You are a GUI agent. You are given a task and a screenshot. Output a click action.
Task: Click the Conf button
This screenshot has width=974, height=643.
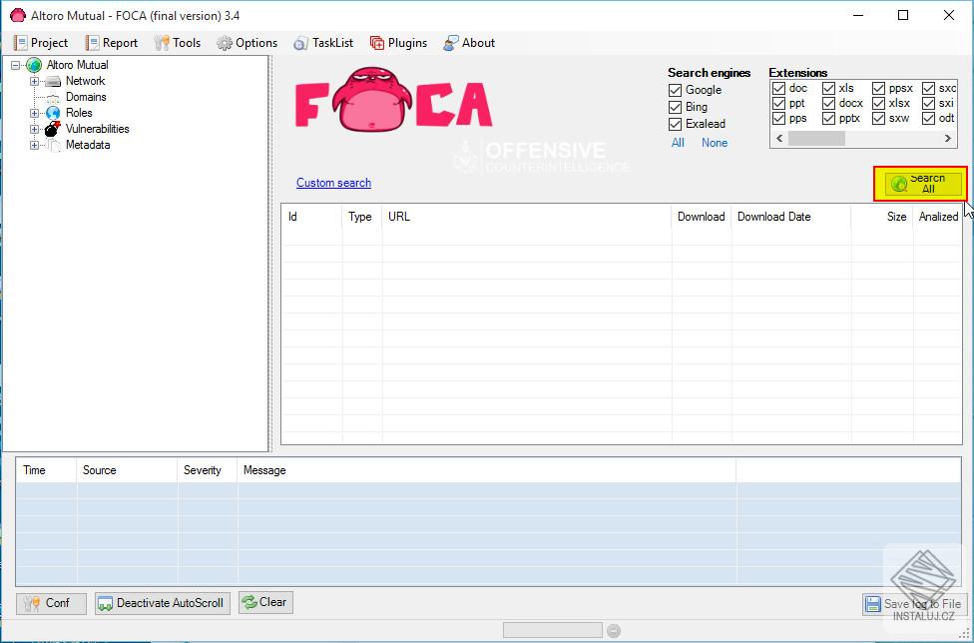click(51, 603)
